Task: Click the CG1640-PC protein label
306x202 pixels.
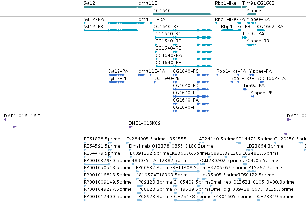Action: coord(186,71)
